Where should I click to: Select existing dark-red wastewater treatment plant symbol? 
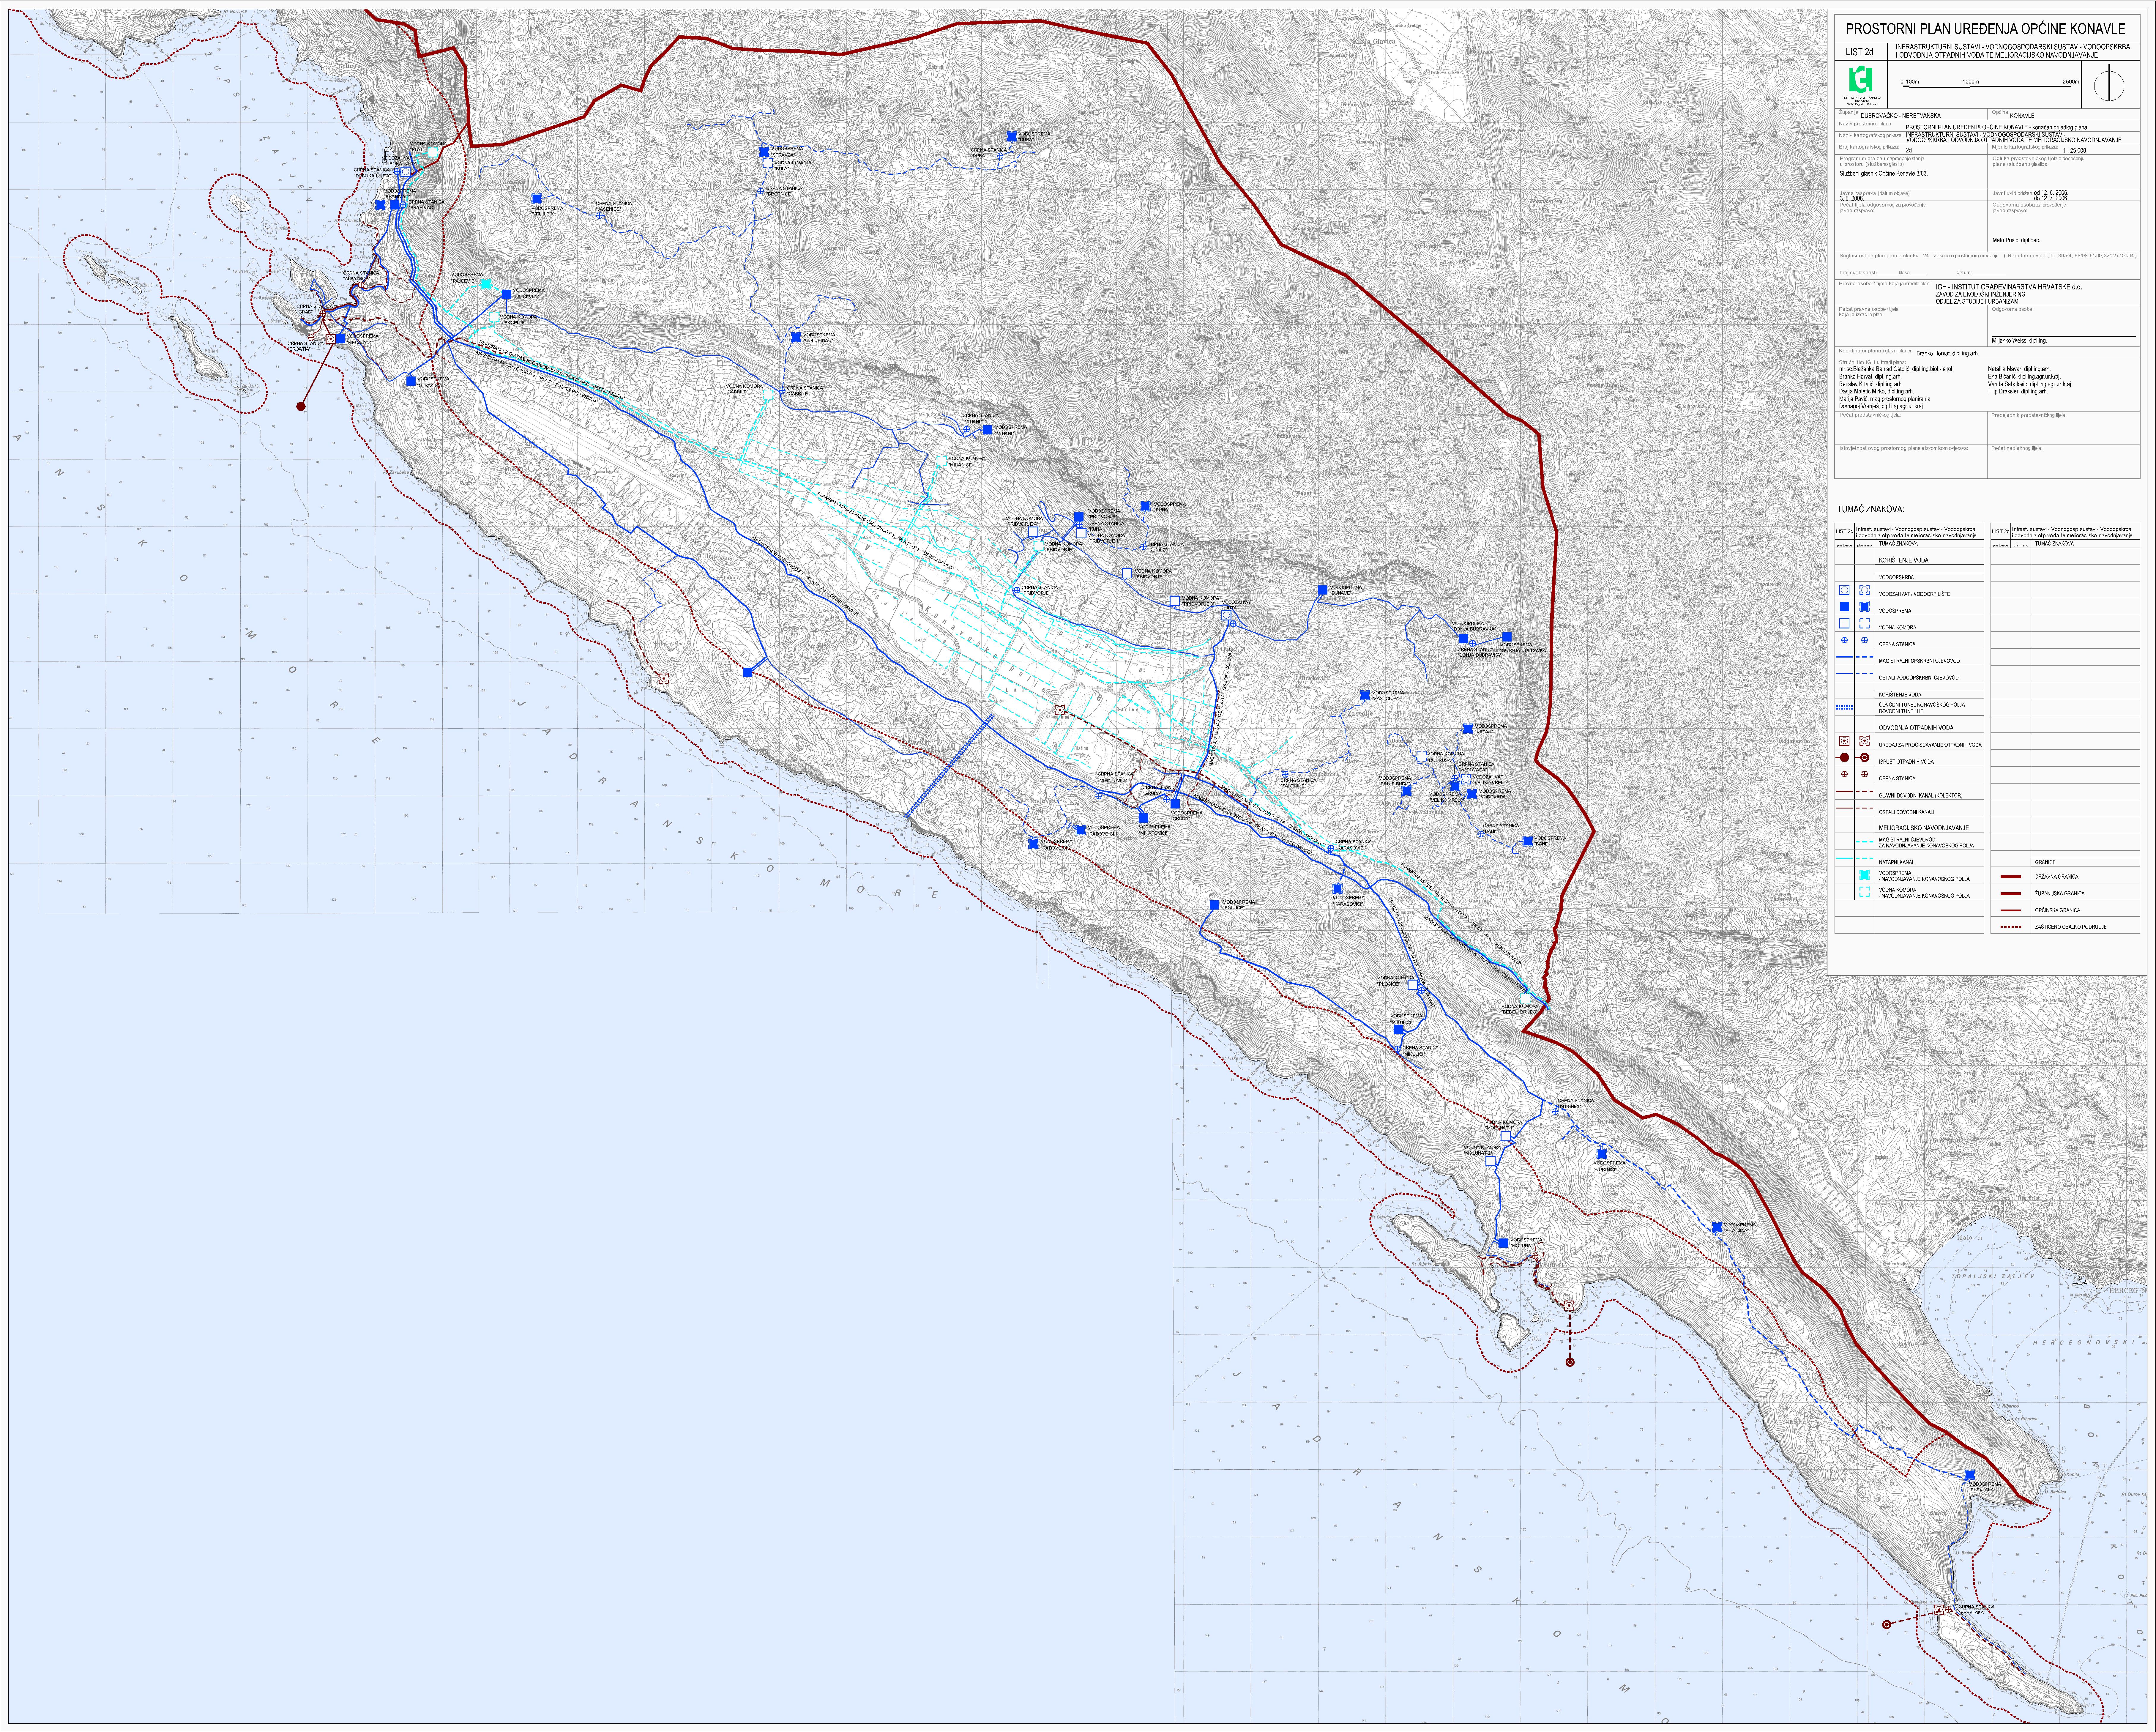click(1845, 741)
